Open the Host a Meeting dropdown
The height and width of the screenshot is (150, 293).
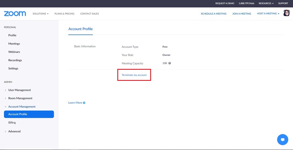268,14
